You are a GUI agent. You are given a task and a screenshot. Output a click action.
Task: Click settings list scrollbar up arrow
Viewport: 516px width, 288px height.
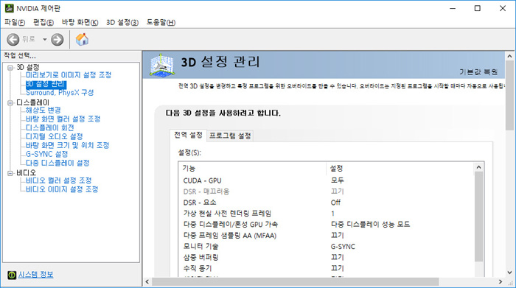click(x=479, y=167)
